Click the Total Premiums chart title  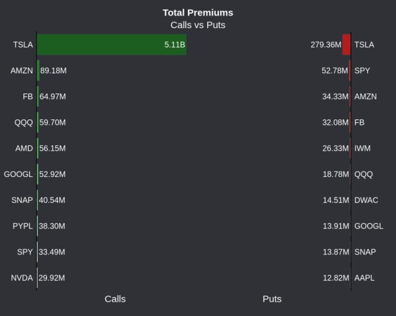pyautogui.click(x=198, y=12)
